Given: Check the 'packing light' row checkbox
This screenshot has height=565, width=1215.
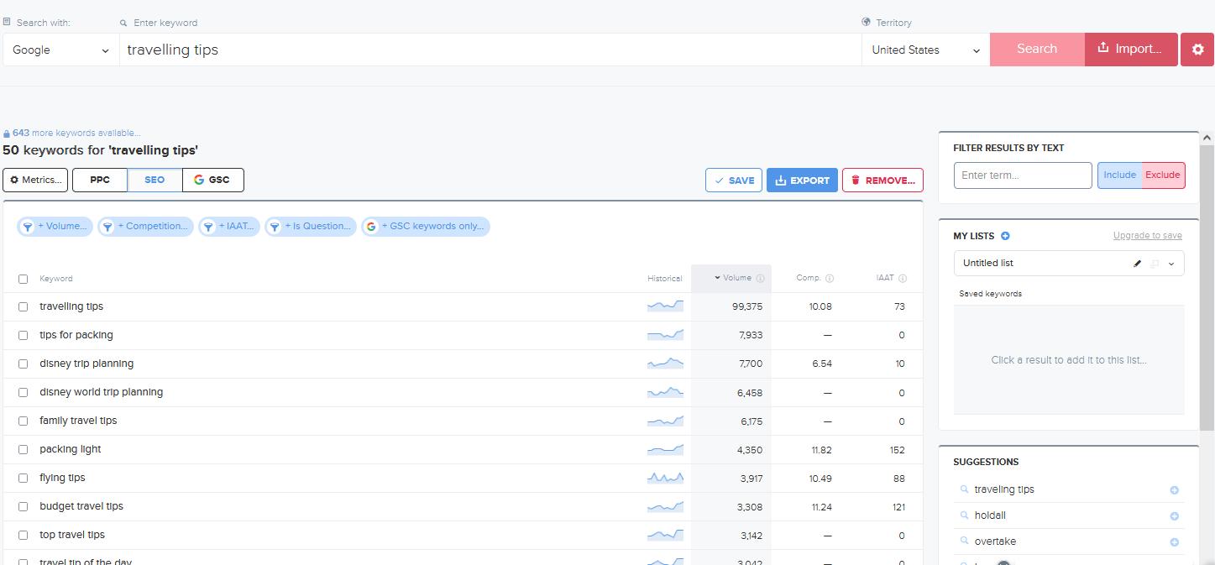Looking at the screenshot, I should [x=24, y=450].
